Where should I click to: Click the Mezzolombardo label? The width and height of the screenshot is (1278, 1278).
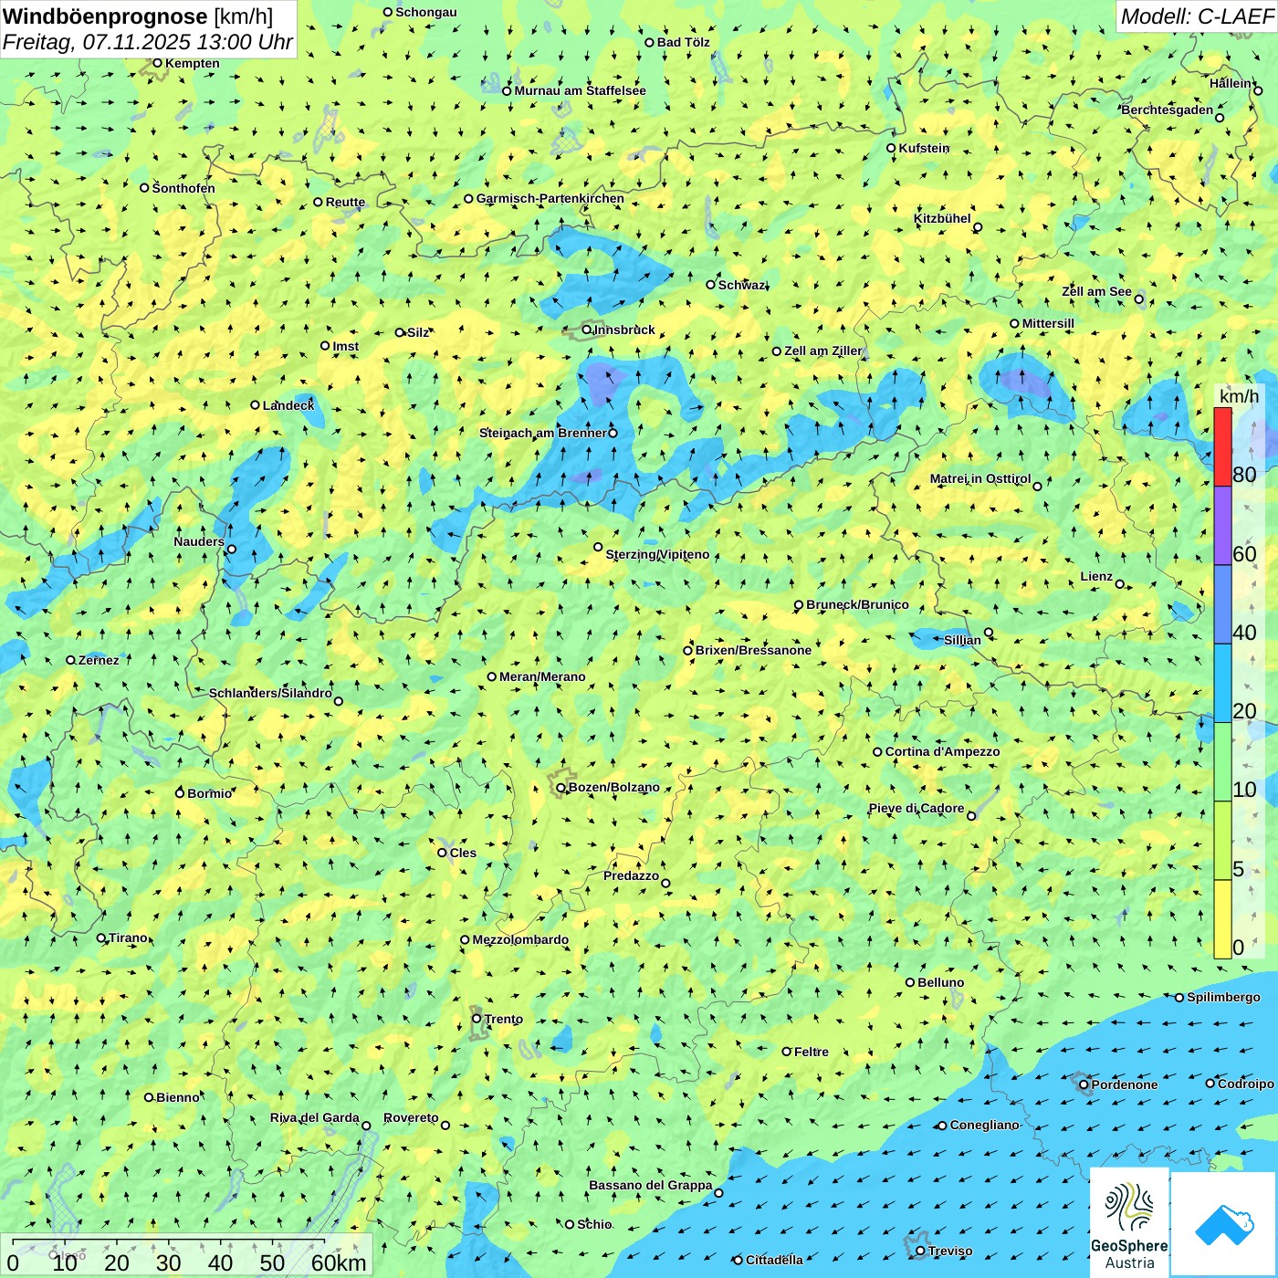point(520,939)
